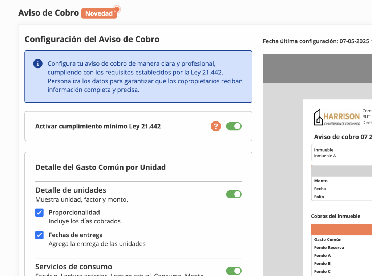Uncheck the Proporcionalidad checkbox
Screen dimensions: 372x276
[x=40, y=213]
